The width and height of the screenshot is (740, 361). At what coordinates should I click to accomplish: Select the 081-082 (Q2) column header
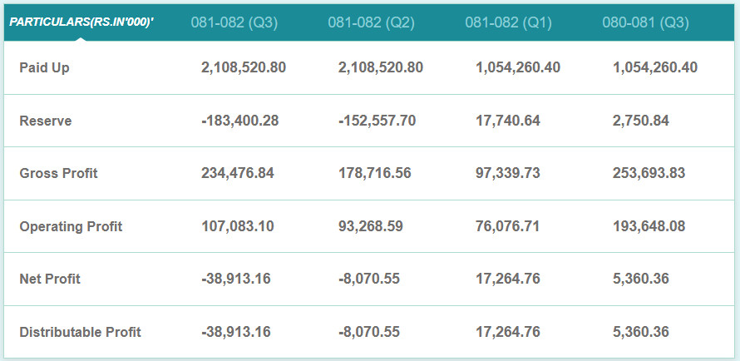click(x=372, y=22)
